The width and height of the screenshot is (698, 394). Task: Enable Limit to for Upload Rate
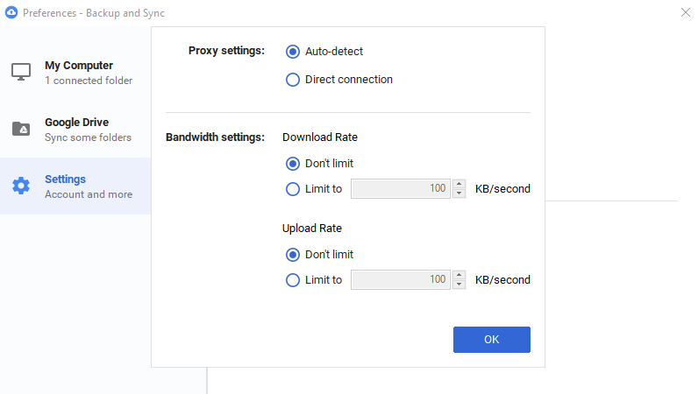(x=293, y=280)
